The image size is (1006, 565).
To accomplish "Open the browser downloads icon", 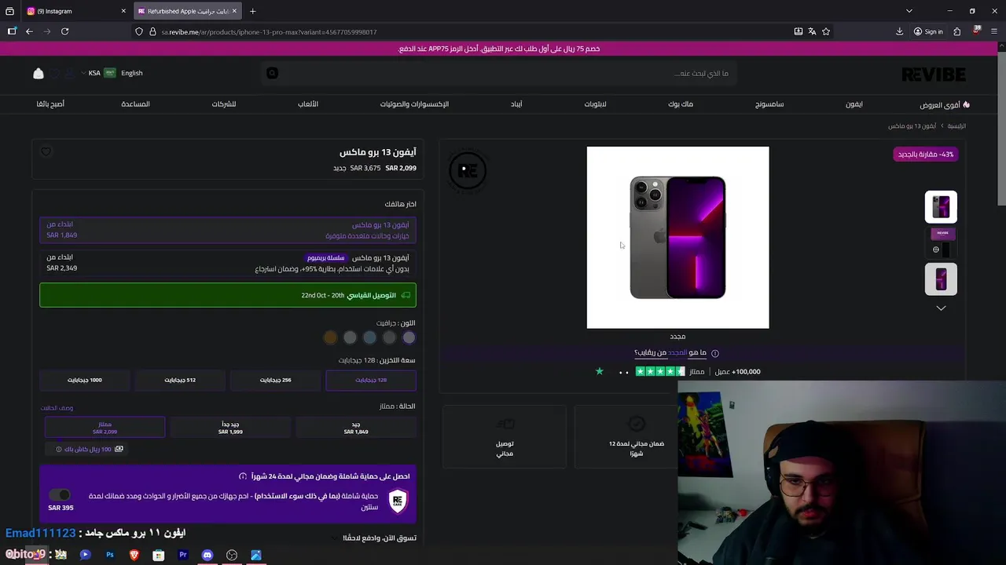I will tap(899, 31).
